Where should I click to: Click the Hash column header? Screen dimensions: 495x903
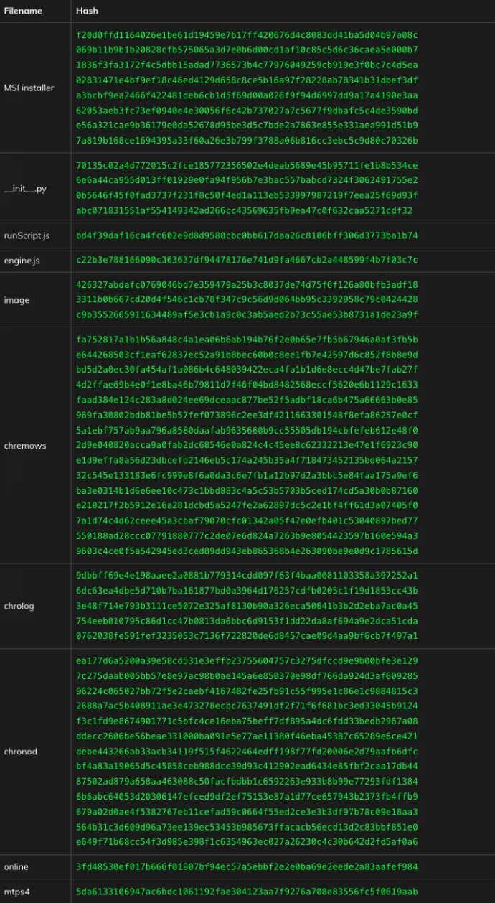tap(87, 11)
